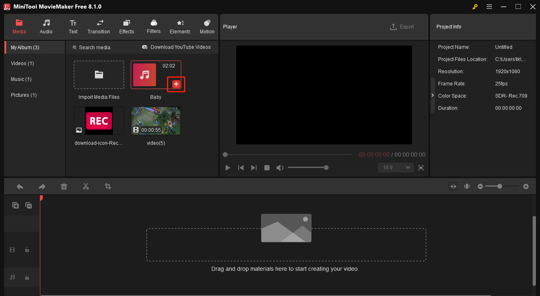Open the Elements tab
This screenshot has height=296, width=540.
tap(180, 27)
